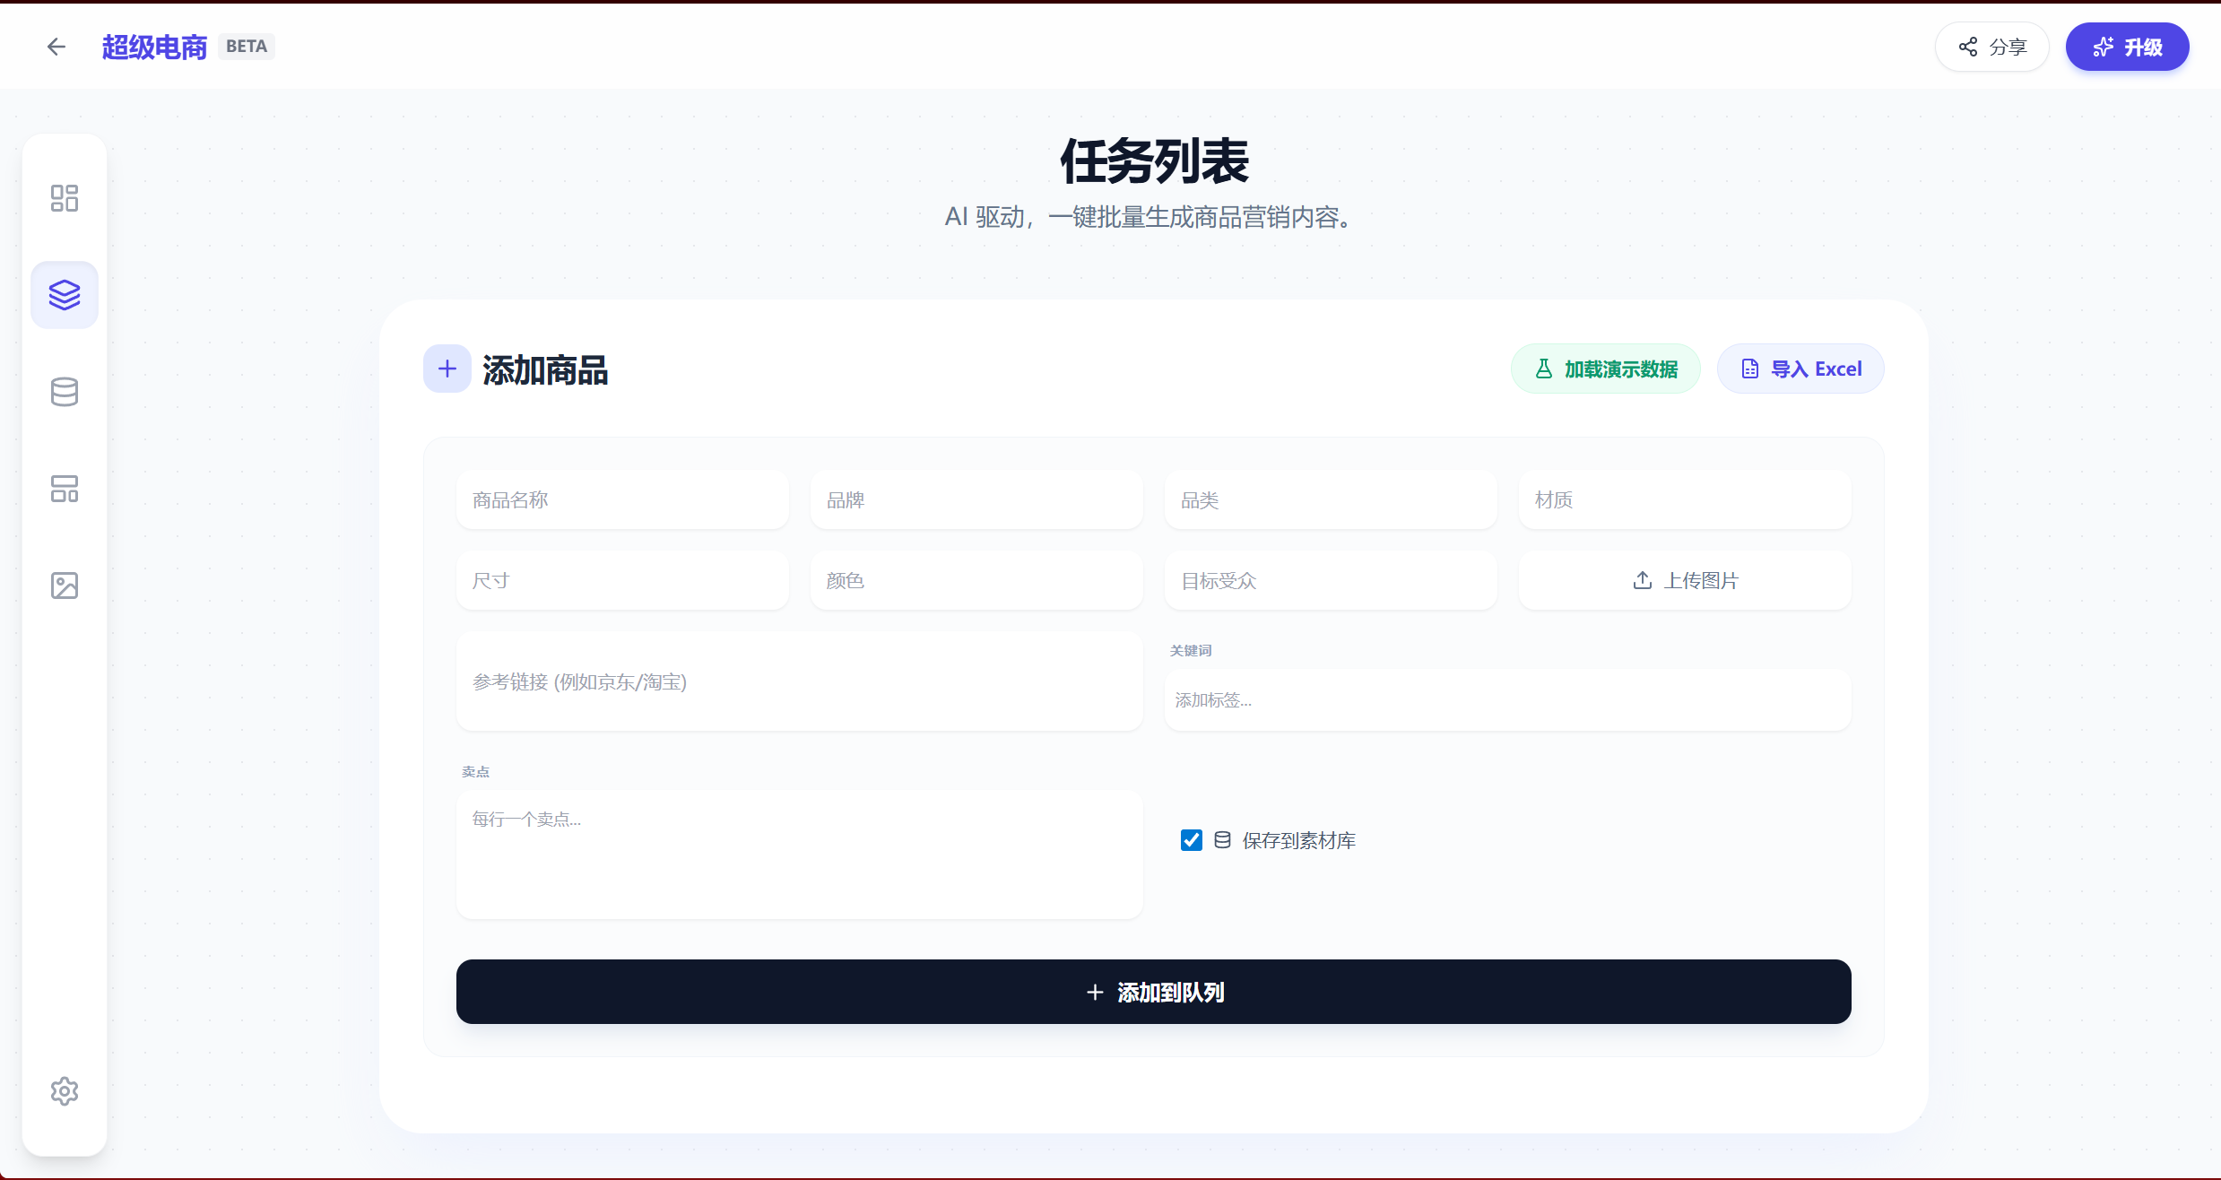
Task: Click the 上传图片 upload button
Action: coord(1684,580)
